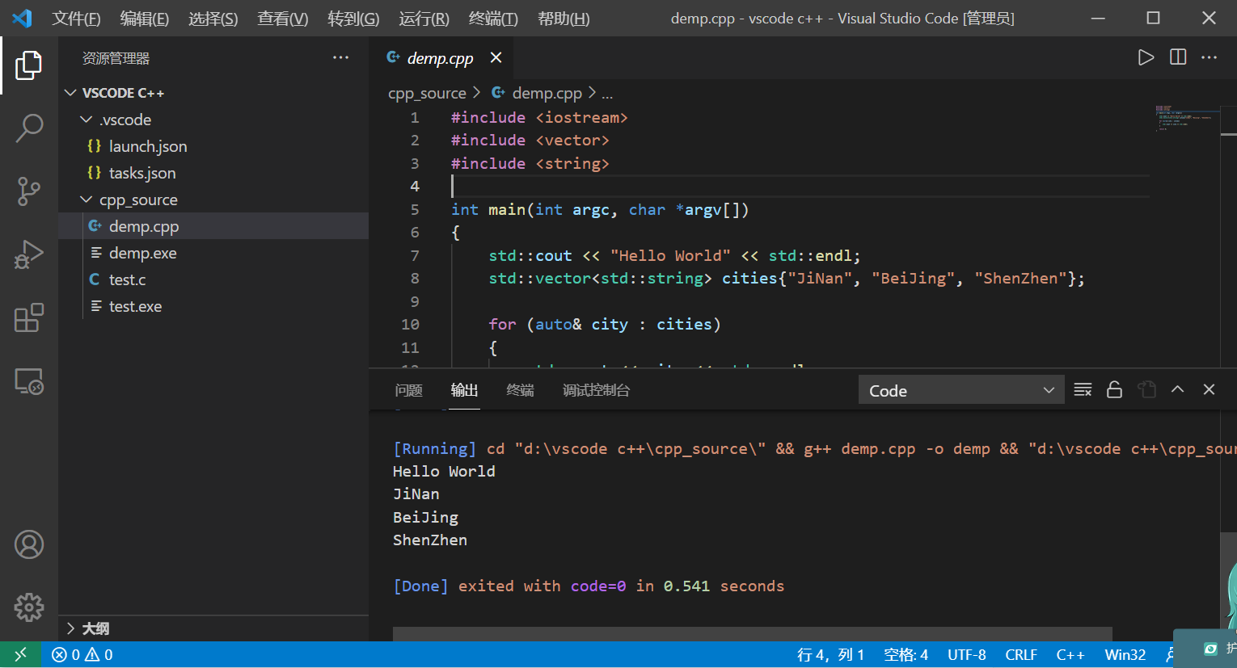Open the Code output channel dropdown
This screenshot has height=668, width=1237.
[x=960, y=390]
